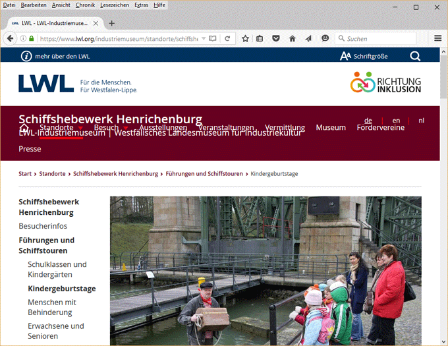Image resolution: width=448 pixels, height=346 pixels.
Task: Click the house home icon in navigation
Action: [24, 127]
